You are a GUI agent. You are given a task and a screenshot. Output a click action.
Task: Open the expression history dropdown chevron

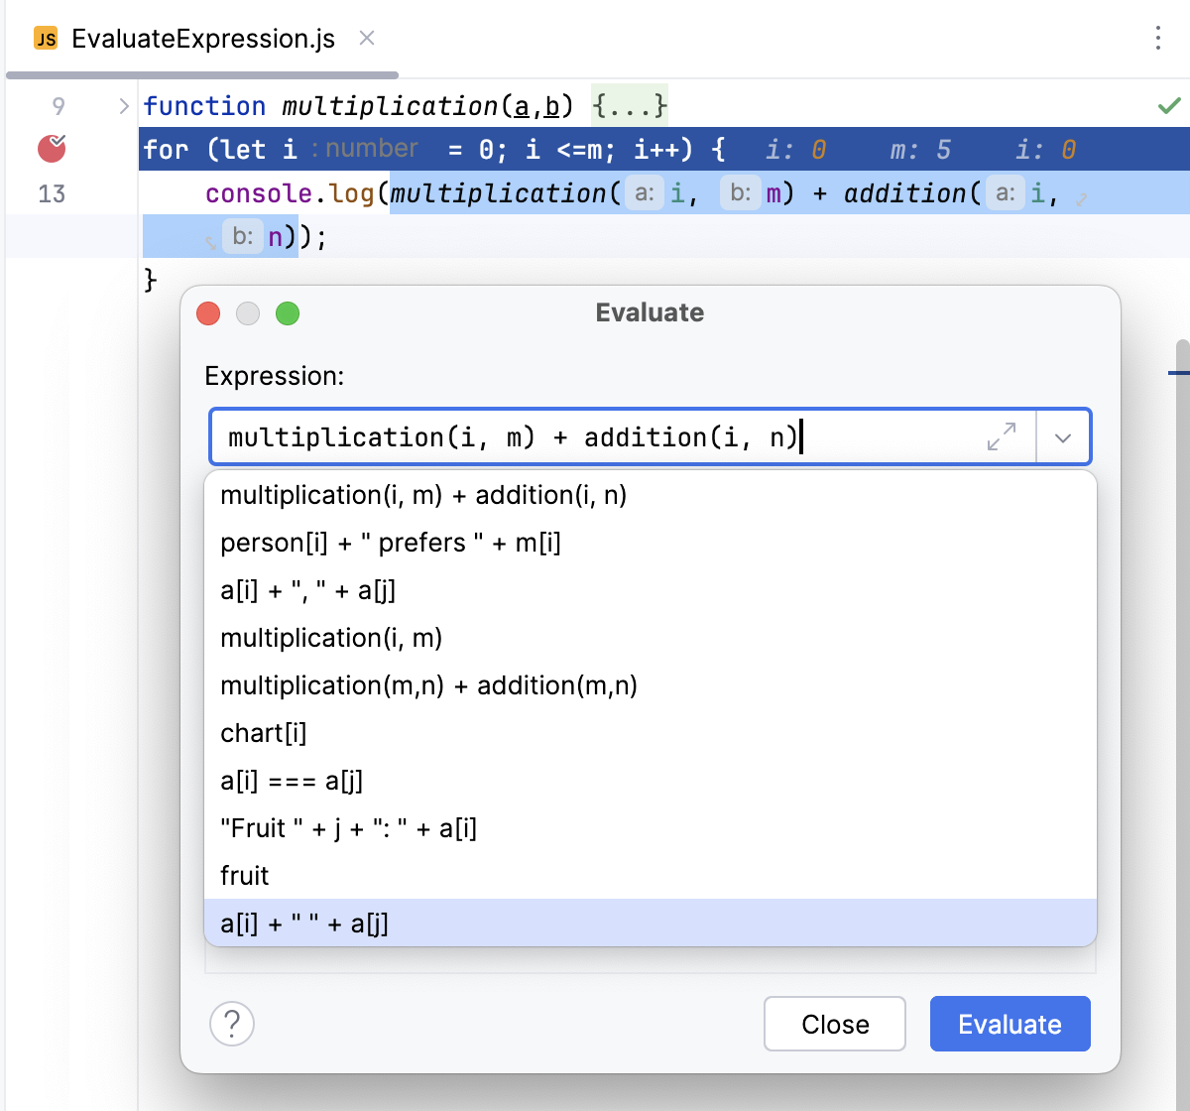coord(1064,436)
